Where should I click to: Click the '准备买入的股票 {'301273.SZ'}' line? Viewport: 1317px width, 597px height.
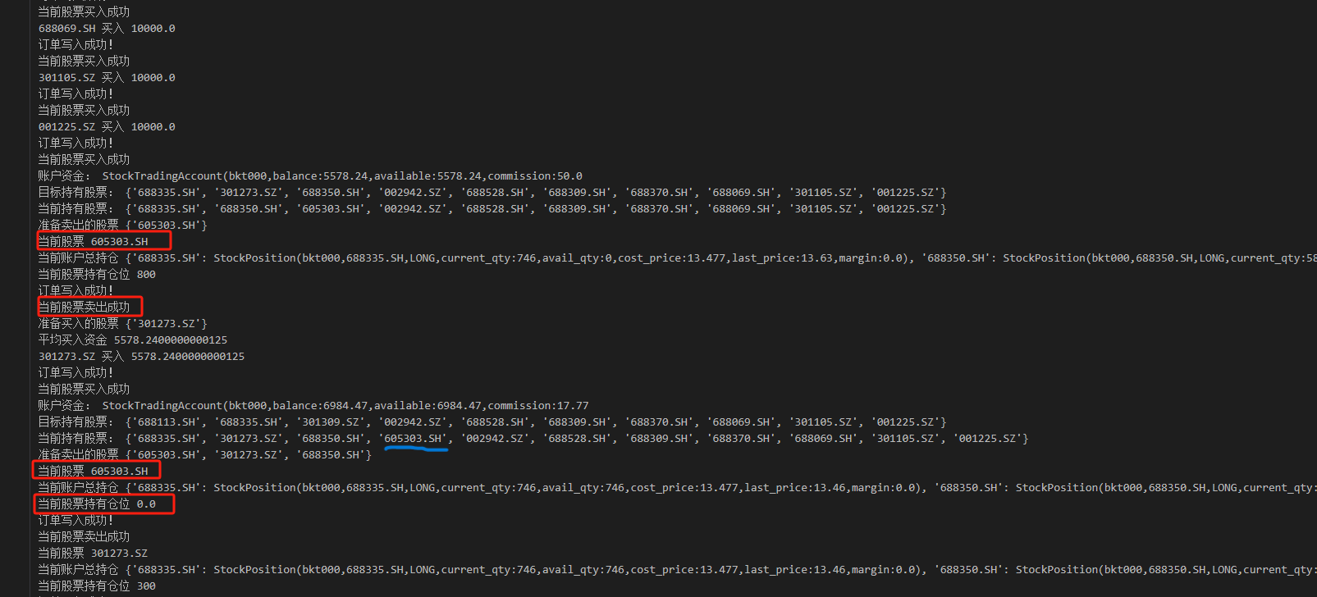123,324
